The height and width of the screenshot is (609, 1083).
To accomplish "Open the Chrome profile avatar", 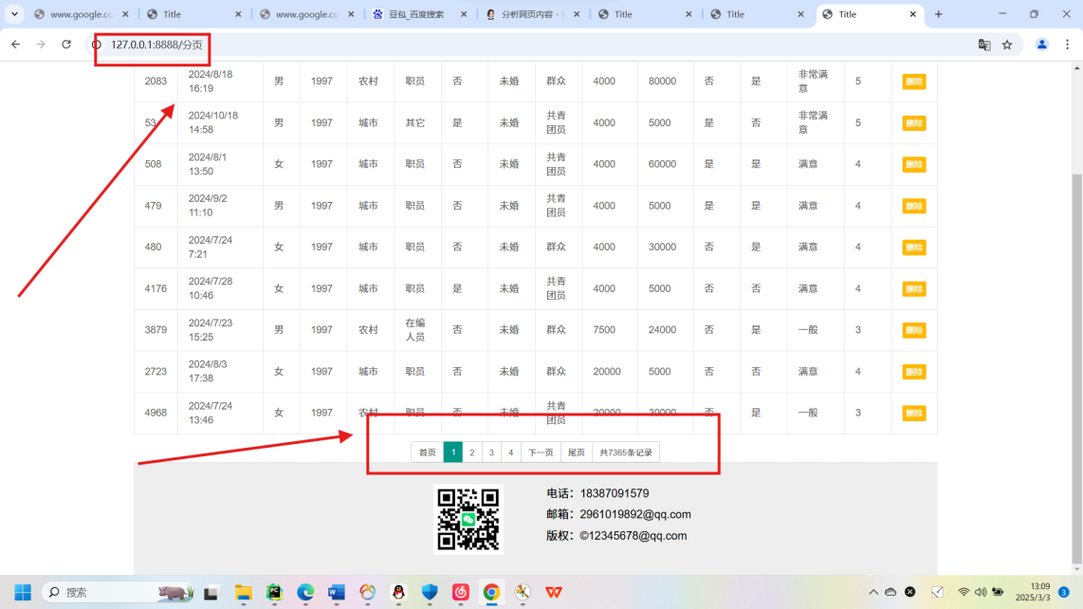I will [1041, 45].
